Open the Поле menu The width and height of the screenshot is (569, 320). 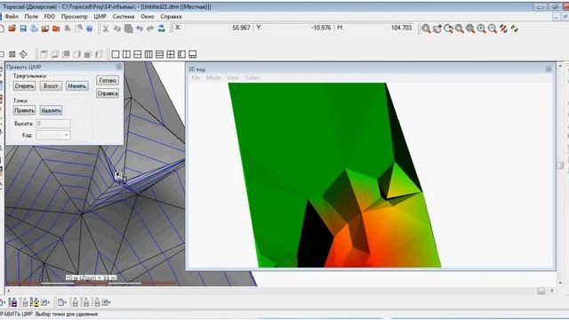click(31, 17)
